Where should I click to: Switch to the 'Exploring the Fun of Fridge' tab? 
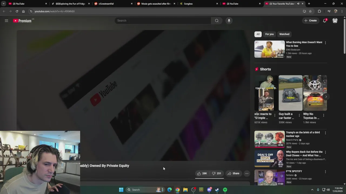pos(70,4)
